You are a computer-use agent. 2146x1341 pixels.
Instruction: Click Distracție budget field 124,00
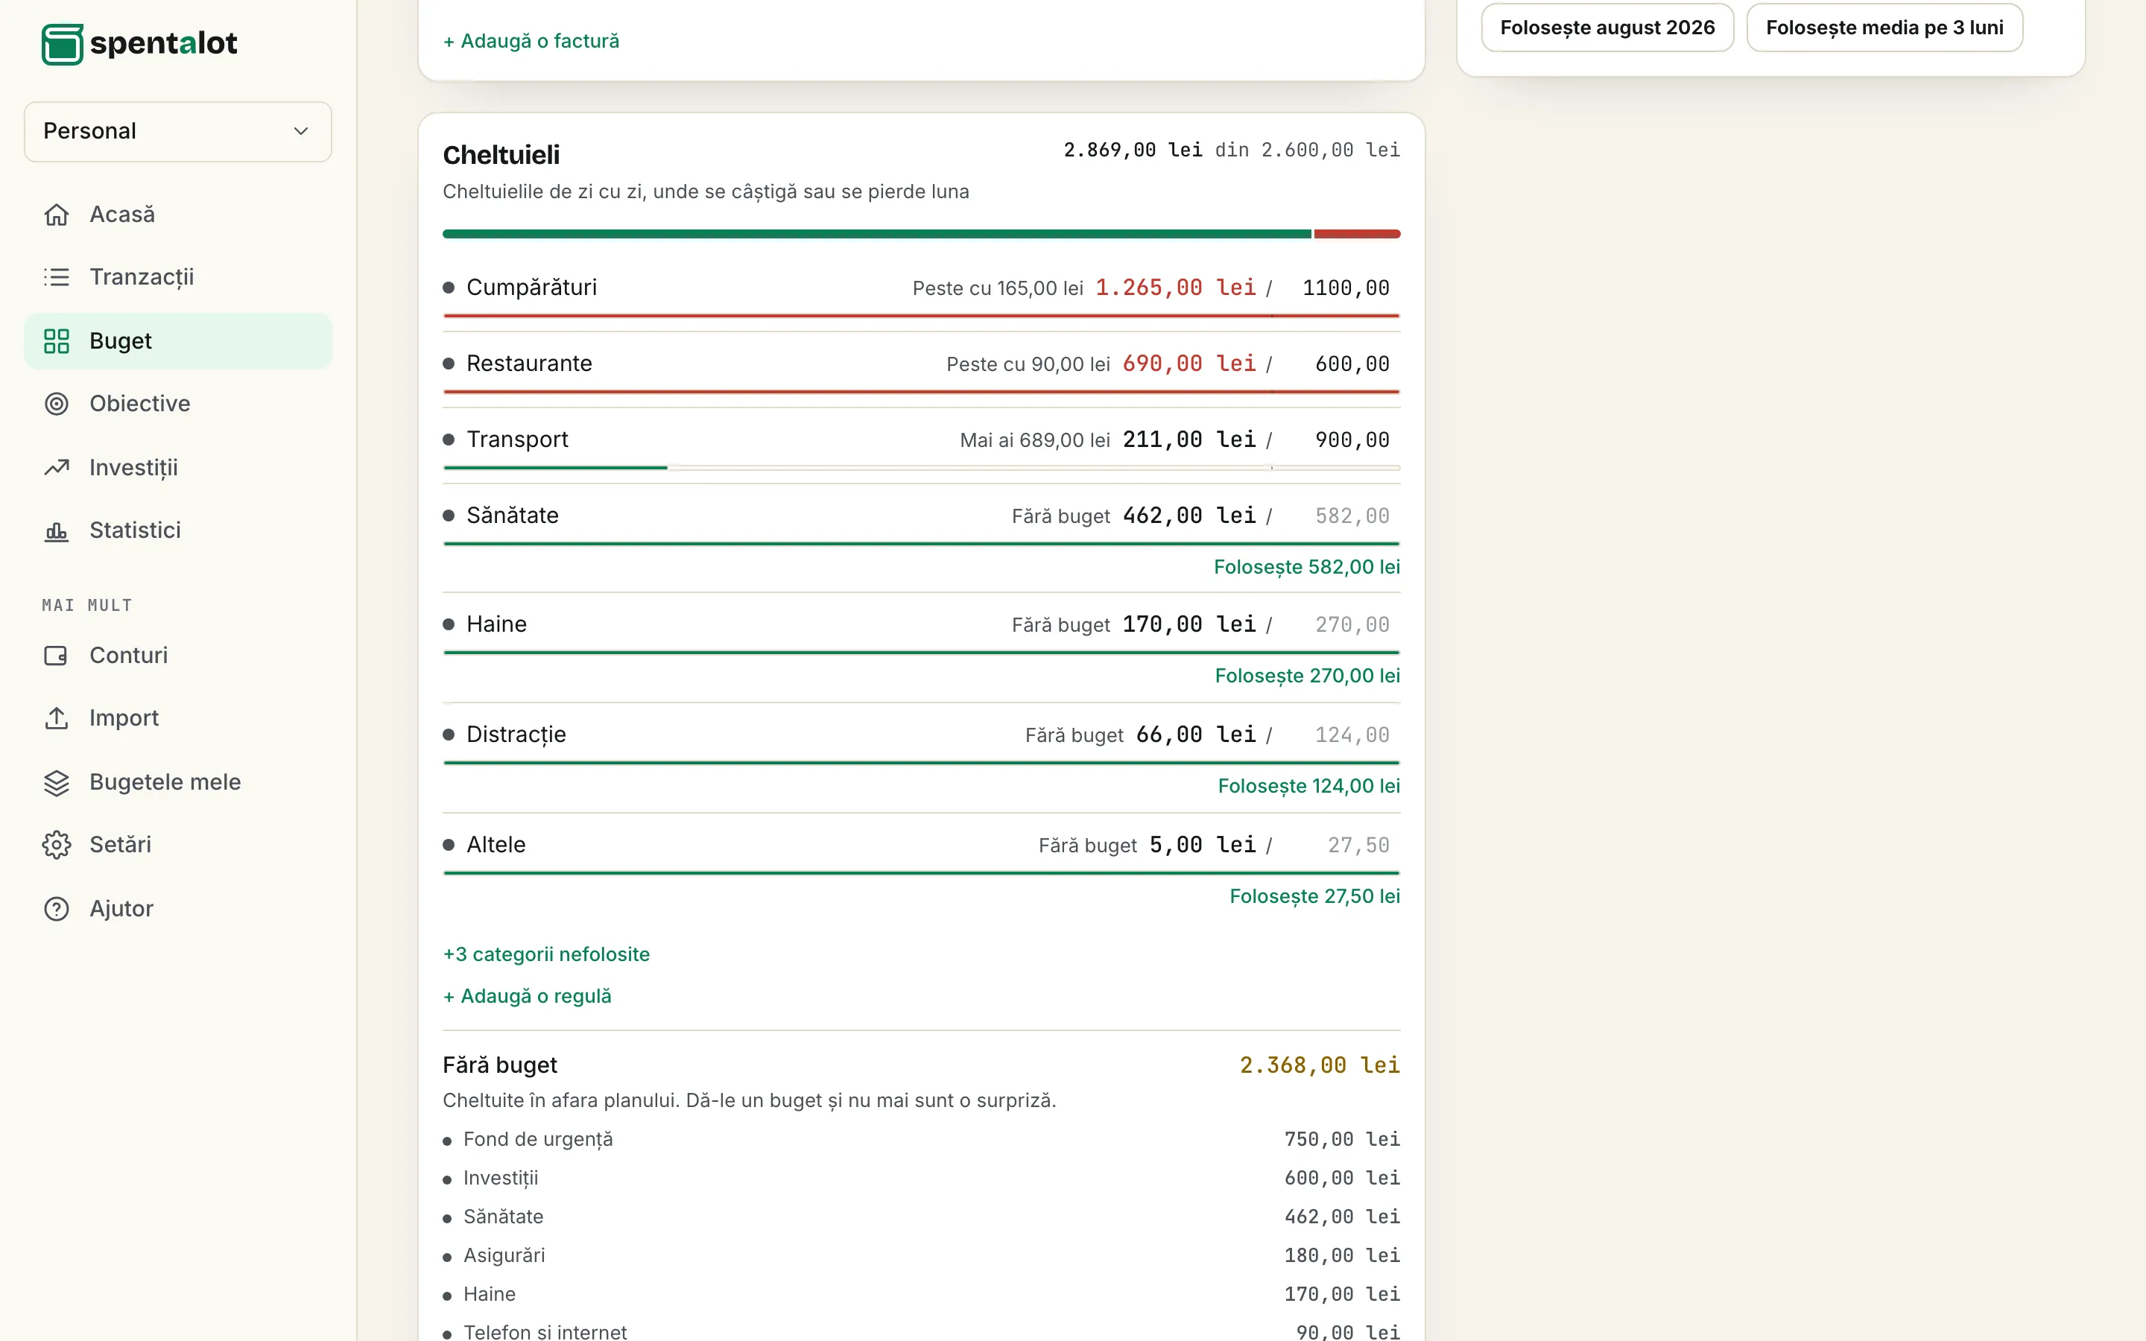[x=1339, y=735]
